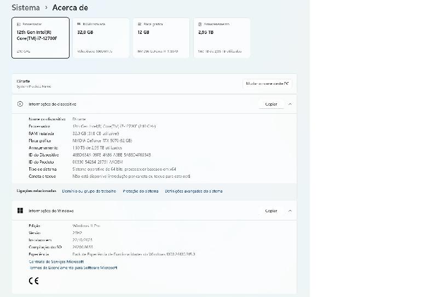Select the Nome do dispositivo value
438x297 pixels.
pos(79,119)
